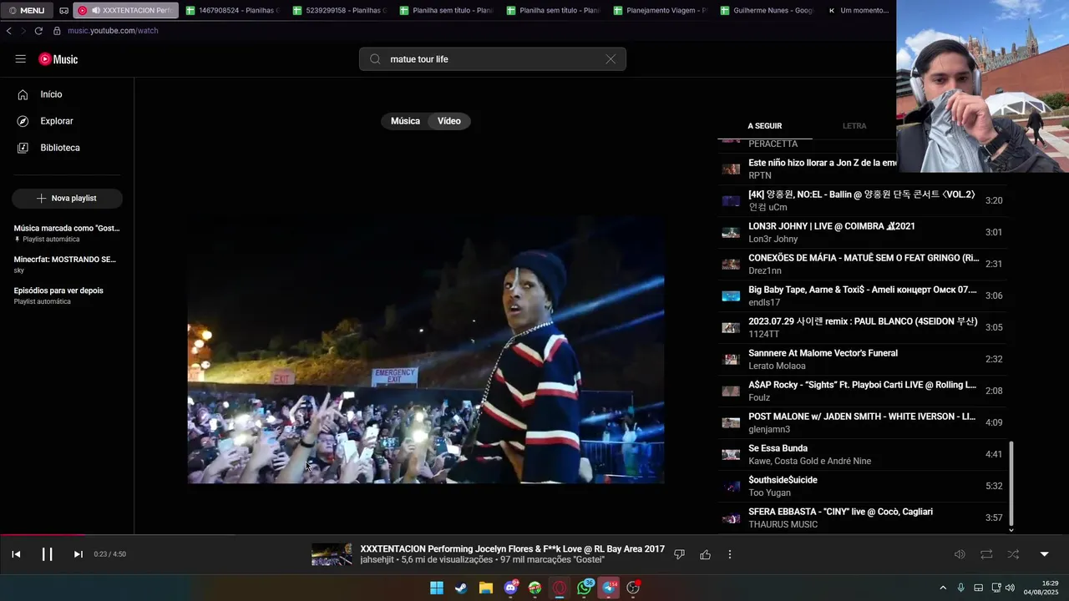Play Se Essa Bunda in queue
The width and height of the screenshot is (1069, 601).
point(864,454)
